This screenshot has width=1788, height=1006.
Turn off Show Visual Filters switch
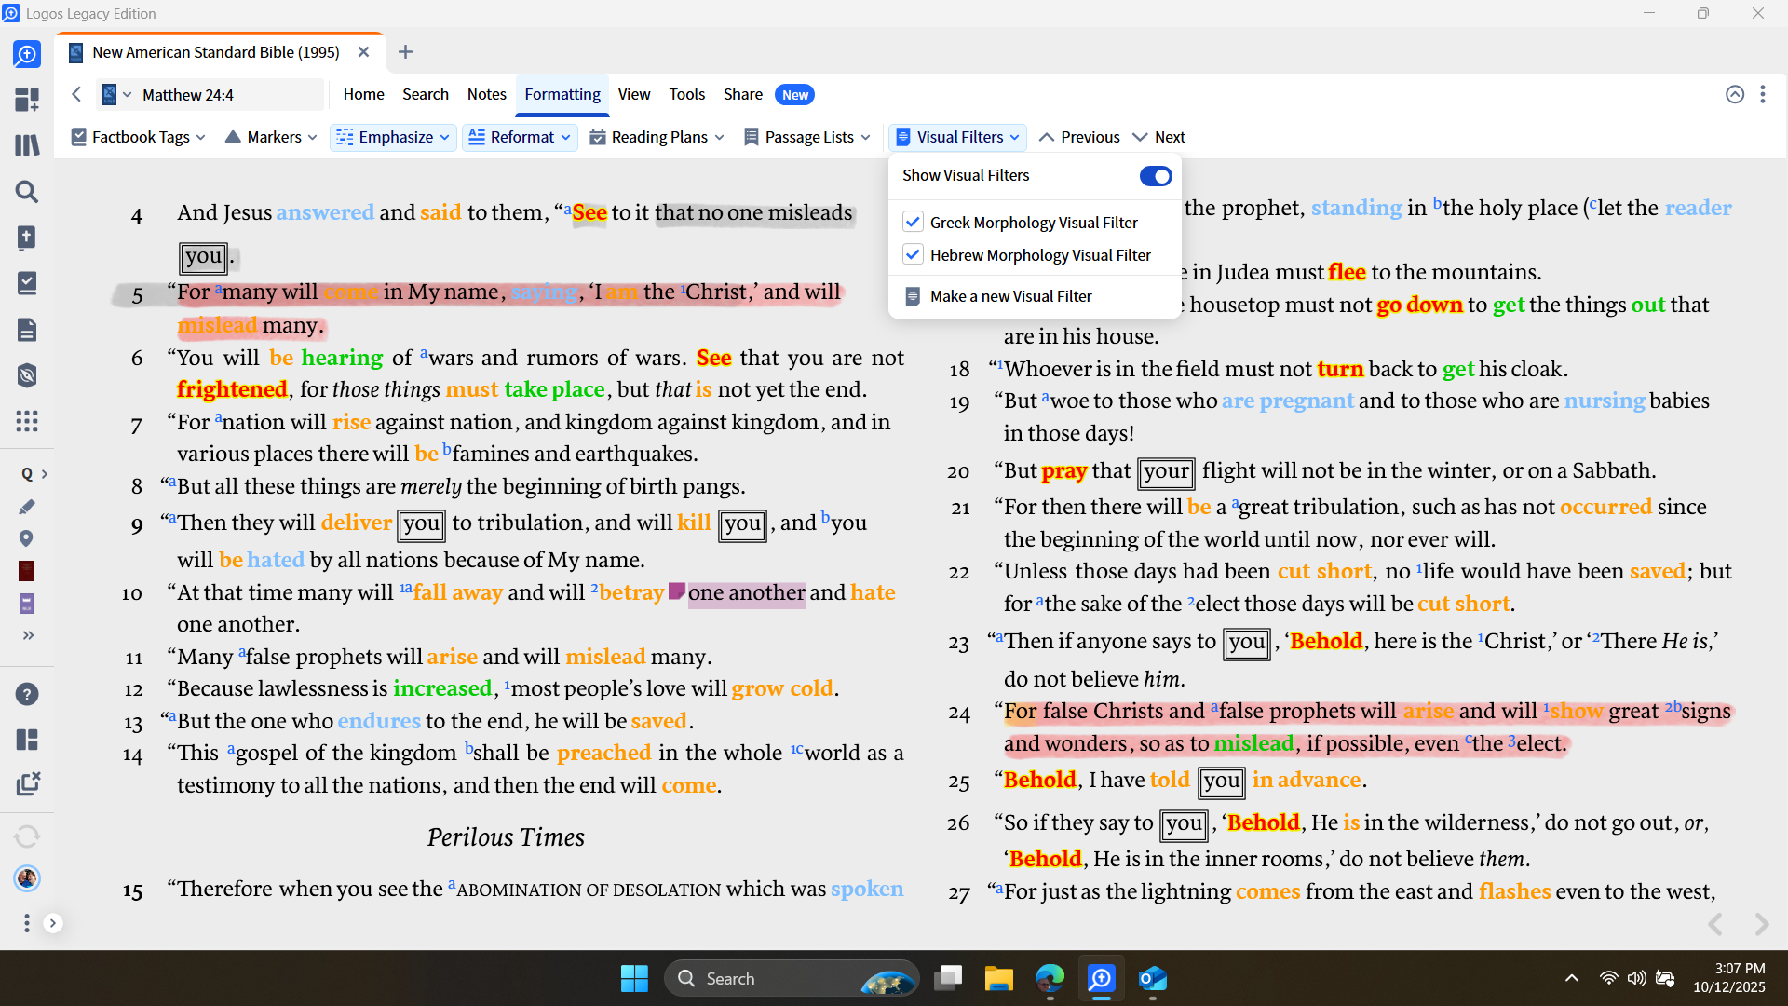pyautogui.click(x=1155, y=176)
